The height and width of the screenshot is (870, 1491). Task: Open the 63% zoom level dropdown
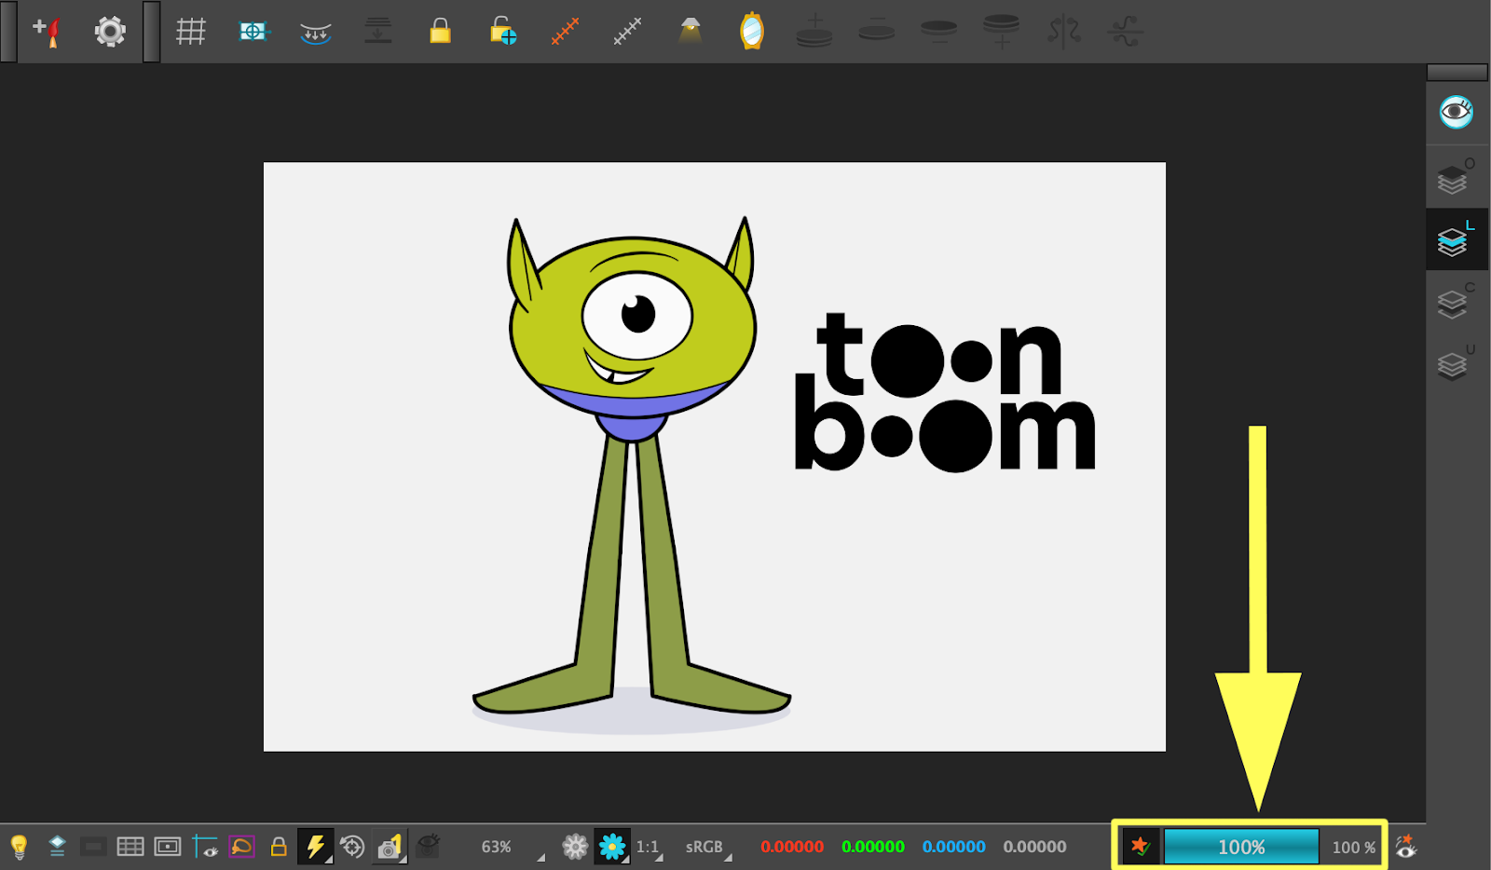(498, 847)
